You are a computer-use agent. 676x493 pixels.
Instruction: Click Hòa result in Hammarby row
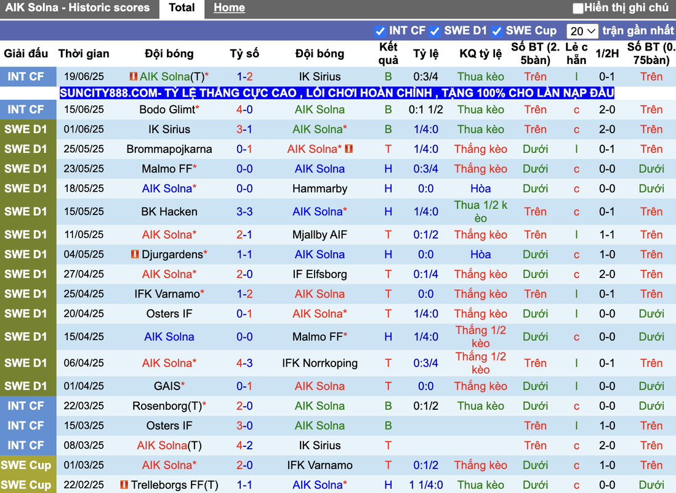point(480,189)
